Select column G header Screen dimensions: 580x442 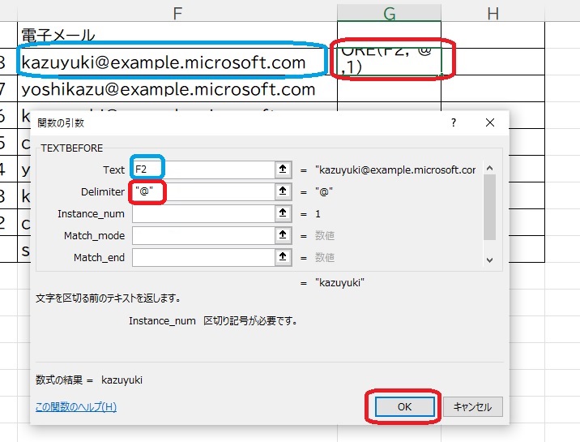tap(389, 12)
